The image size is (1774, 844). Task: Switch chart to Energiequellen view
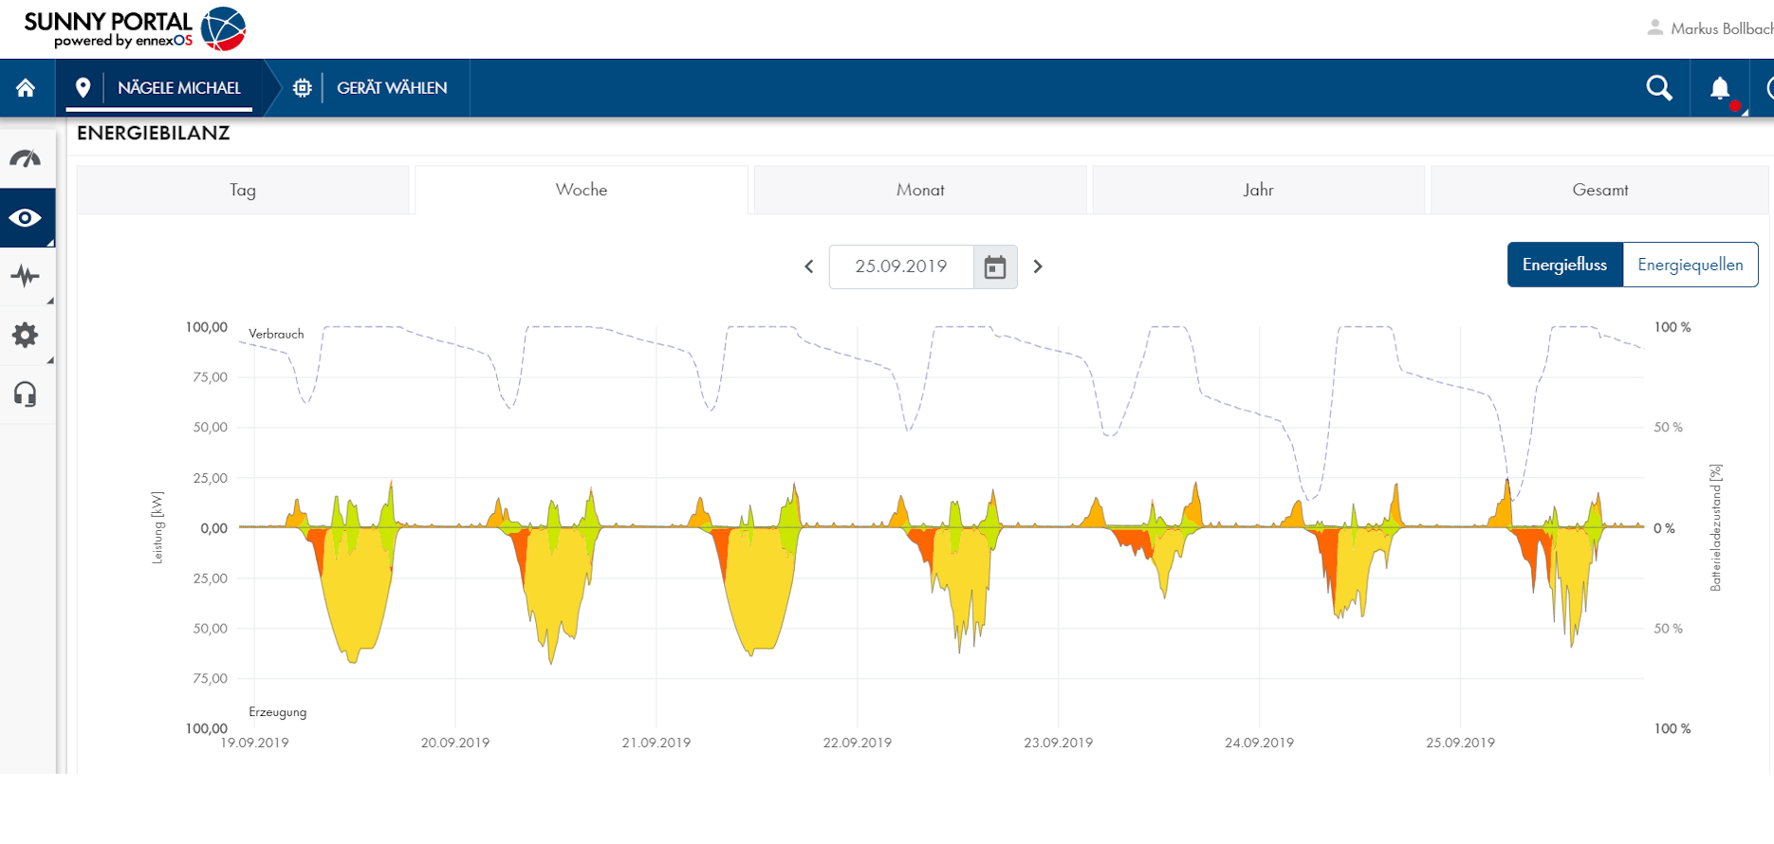point(1690,265)
